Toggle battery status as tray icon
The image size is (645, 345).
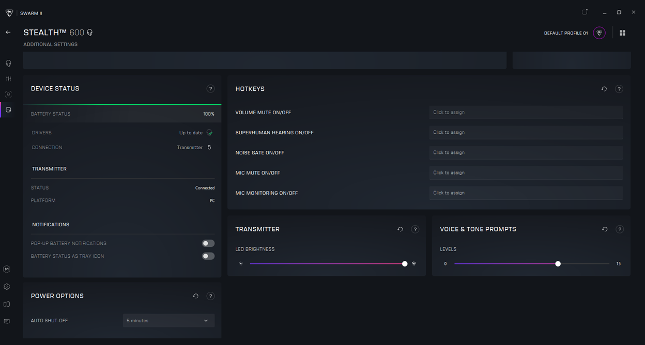tap(208, 256)
